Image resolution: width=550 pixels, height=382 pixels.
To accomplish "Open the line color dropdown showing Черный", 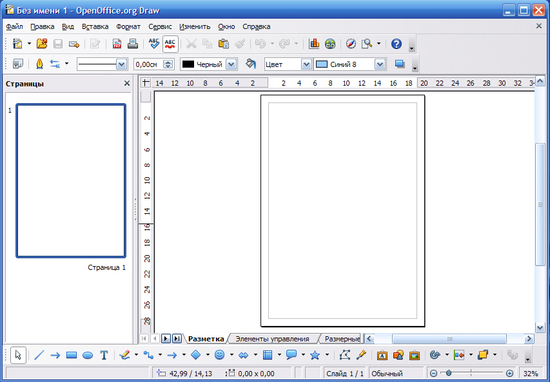I will (231, 64).
